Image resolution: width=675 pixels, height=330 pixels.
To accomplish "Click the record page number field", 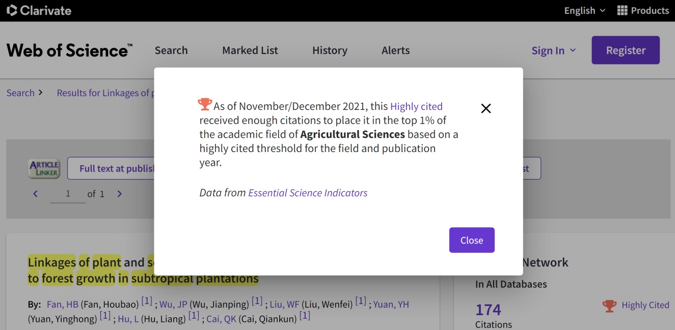I will (x=68, y=194).
